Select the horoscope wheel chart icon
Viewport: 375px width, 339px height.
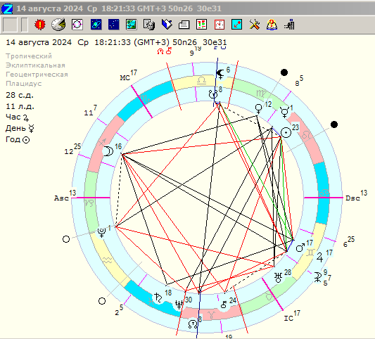(77, 25)
